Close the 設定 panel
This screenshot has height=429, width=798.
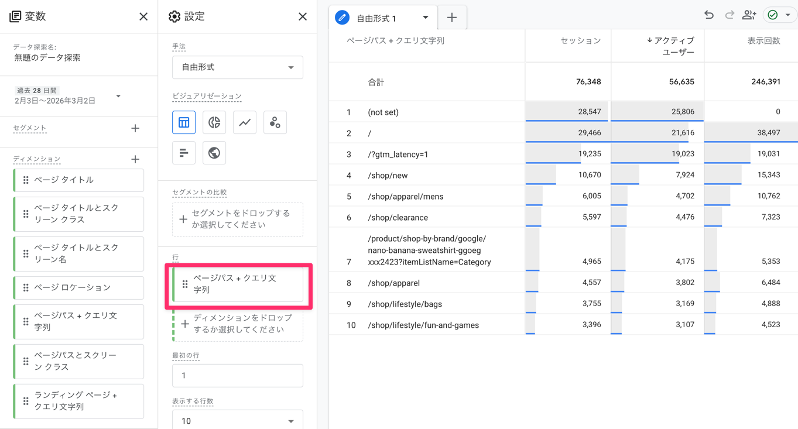click(303, 16)
